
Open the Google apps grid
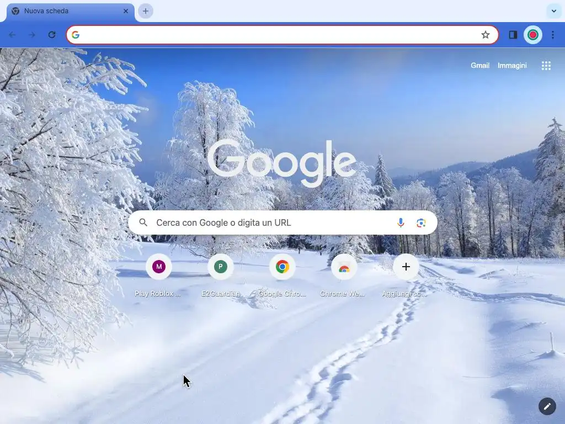click(x=546, y=66)
